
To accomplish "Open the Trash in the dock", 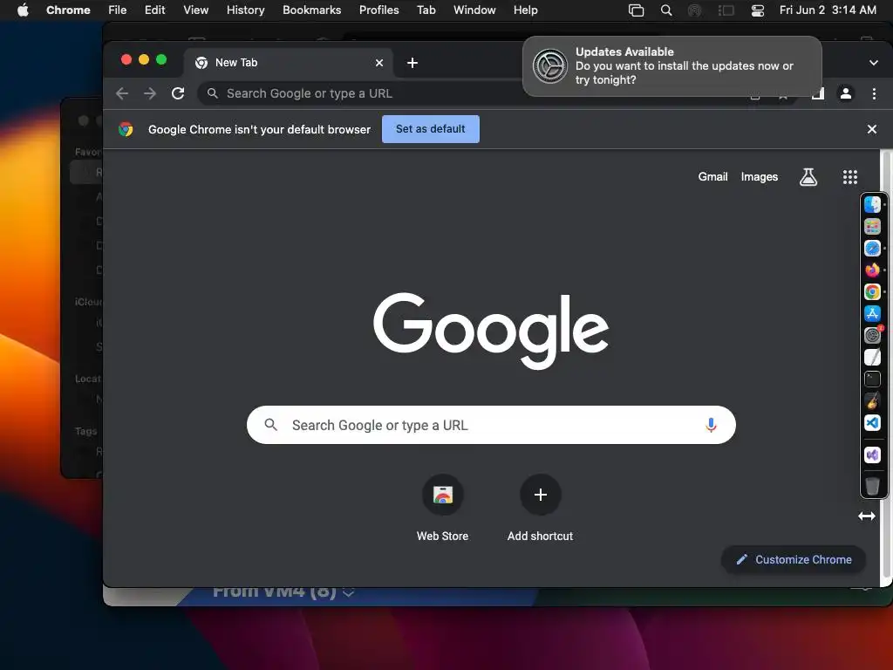I will pos(872,485).
